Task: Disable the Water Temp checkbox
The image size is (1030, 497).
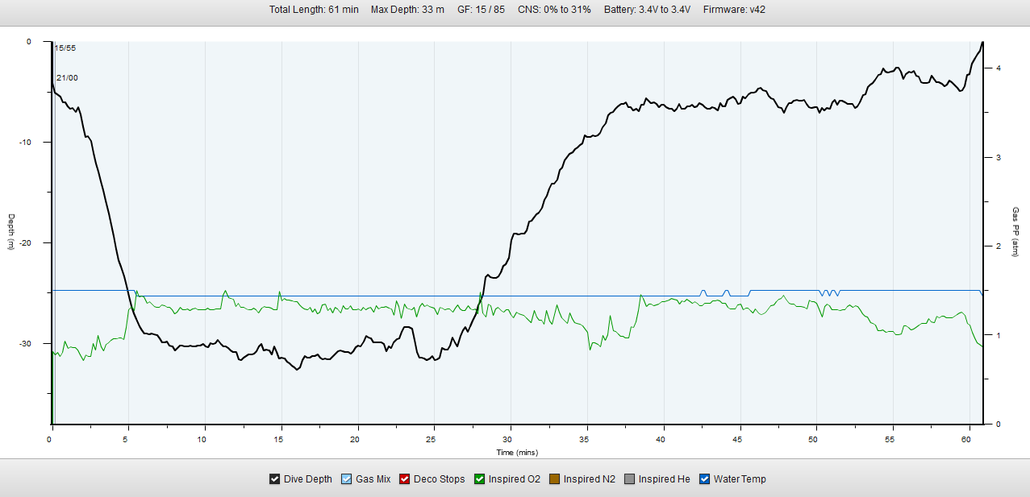Action: pos(705,479)
